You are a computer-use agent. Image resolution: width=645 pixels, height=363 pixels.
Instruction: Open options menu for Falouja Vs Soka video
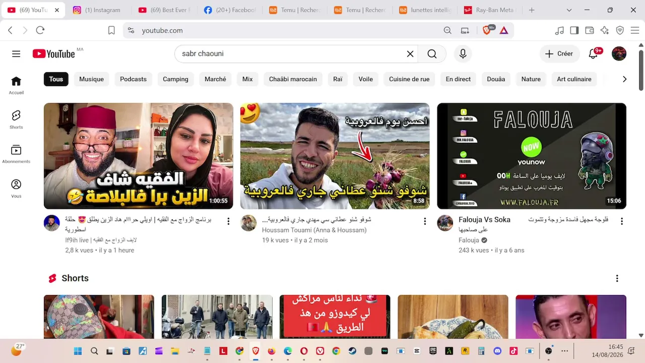pyautogui.click(x=621, y=221)
